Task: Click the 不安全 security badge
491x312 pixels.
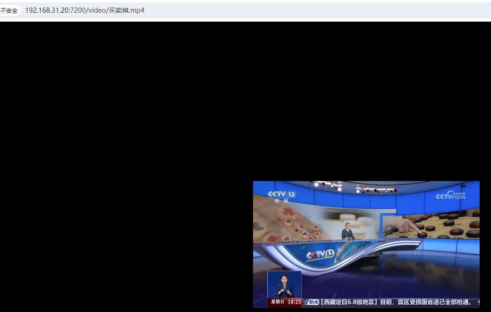Action: tap(9, 10)
